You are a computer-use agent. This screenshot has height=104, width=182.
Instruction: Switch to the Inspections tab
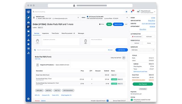pyautogui.click(x=45, y=34)
